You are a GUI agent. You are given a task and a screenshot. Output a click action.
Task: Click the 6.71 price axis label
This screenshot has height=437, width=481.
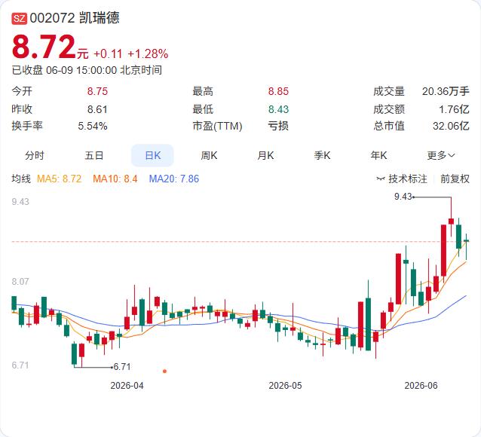(20, 365)
